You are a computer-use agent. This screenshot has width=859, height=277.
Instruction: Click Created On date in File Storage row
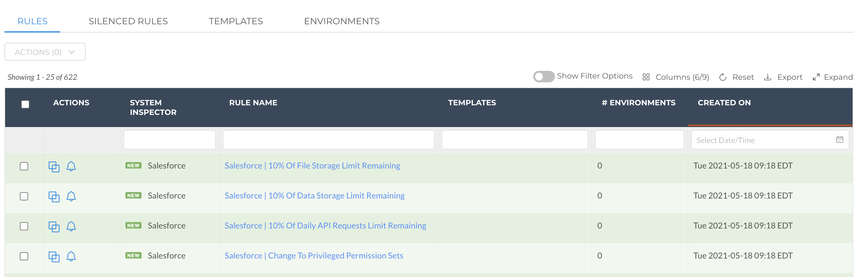[x=743, y=166]
